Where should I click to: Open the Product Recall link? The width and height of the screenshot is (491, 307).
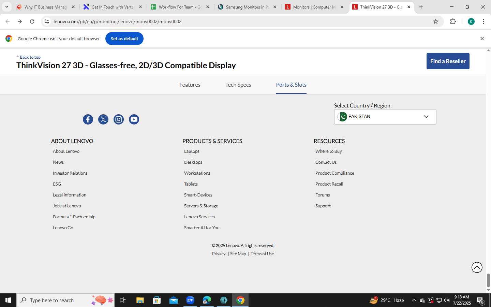(x=329, y=184)
